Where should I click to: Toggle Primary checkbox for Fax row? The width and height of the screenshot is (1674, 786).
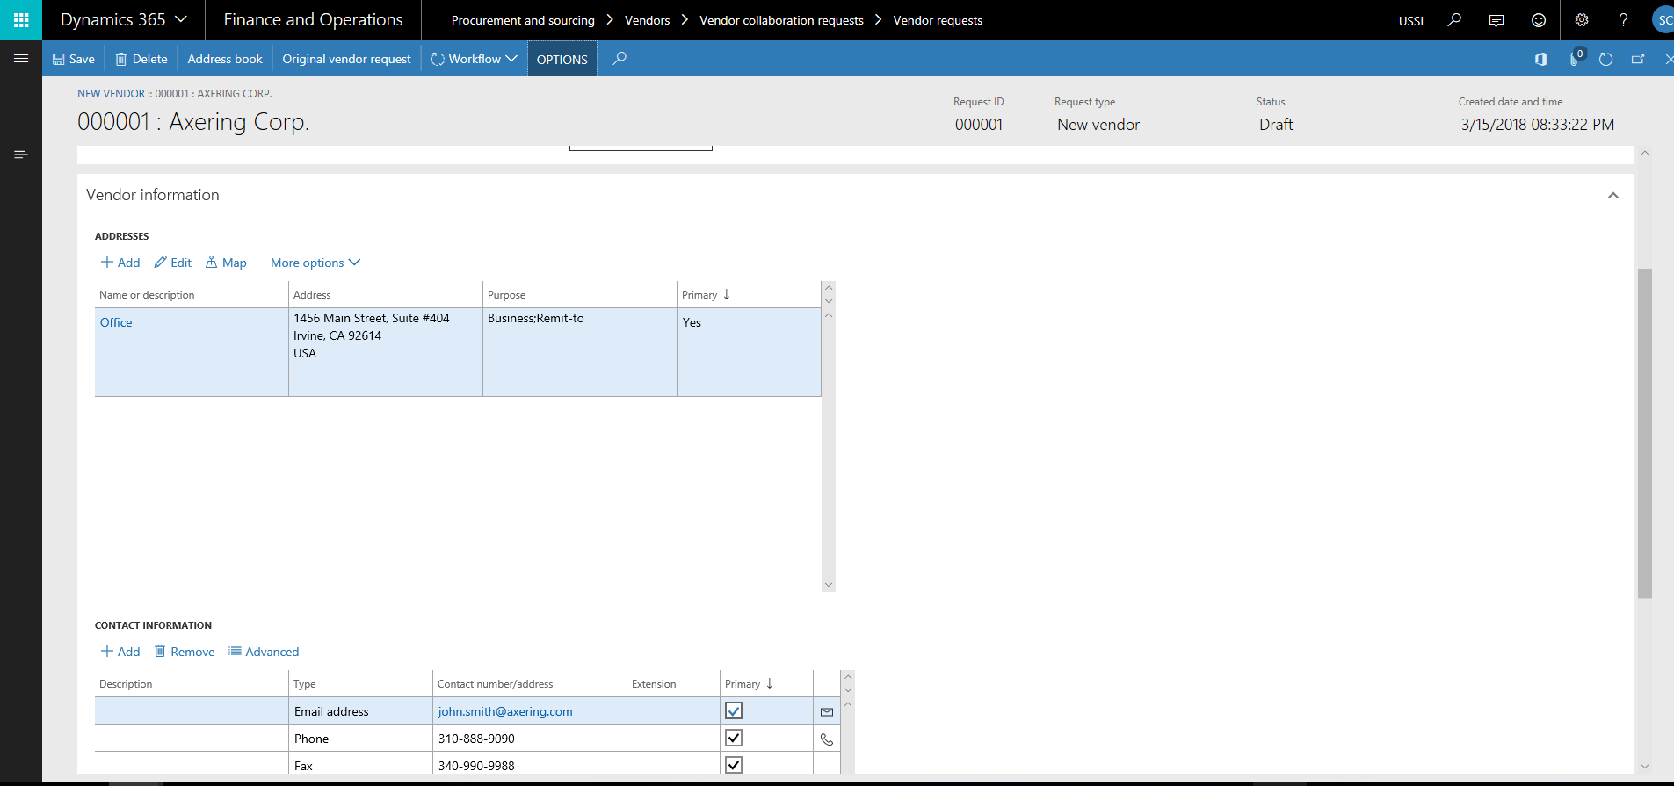click(x=734, y=765)
